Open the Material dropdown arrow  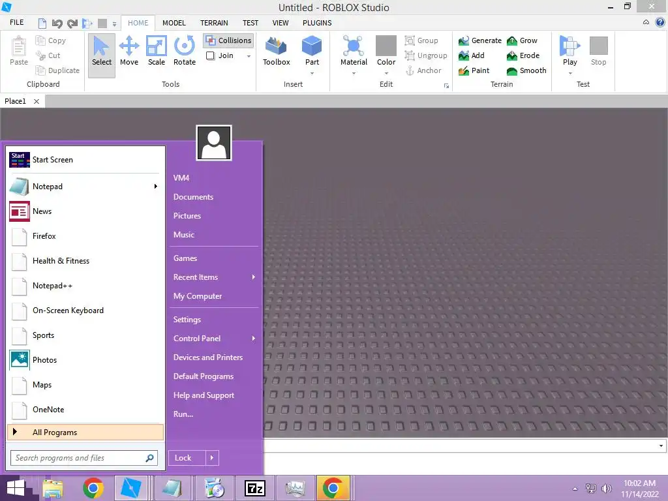click(x=354, y=73)
